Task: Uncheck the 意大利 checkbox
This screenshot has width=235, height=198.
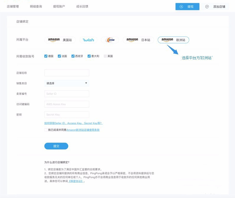Action: pos(89,56)
